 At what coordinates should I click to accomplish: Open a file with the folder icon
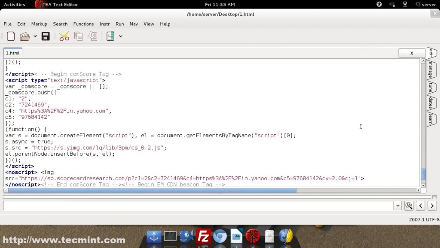(x=25, y=36)
